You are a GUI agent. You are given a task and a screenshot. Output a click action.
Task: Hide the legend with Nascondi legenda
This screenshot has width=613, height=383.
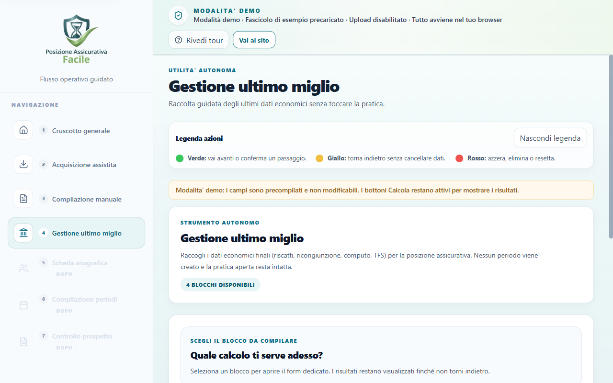click(x=550, y=138)
